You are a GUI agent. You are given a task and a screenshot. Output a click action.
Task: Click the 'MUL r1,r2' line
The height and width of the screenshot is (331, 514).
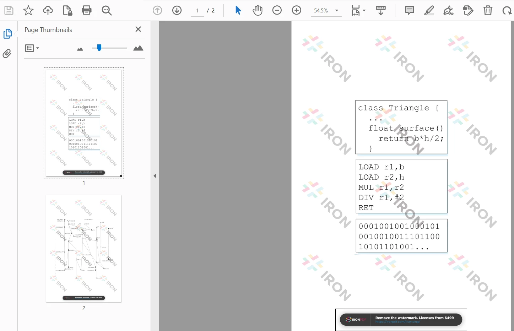pyautogui.click(x=381, y=187)
